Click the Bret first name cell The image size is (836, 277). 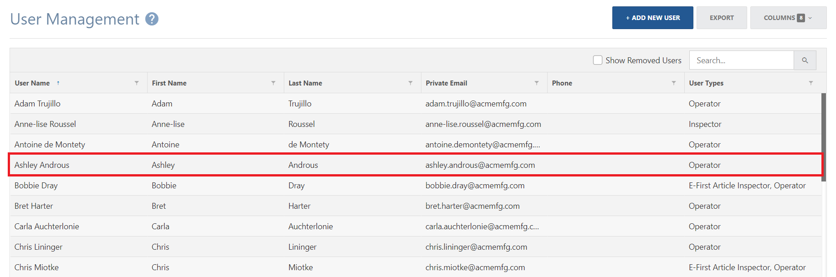coord(215,206)
